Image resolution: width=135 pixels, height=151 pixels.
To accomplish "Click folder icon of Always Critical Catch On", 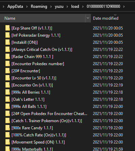I will point(7,50).
